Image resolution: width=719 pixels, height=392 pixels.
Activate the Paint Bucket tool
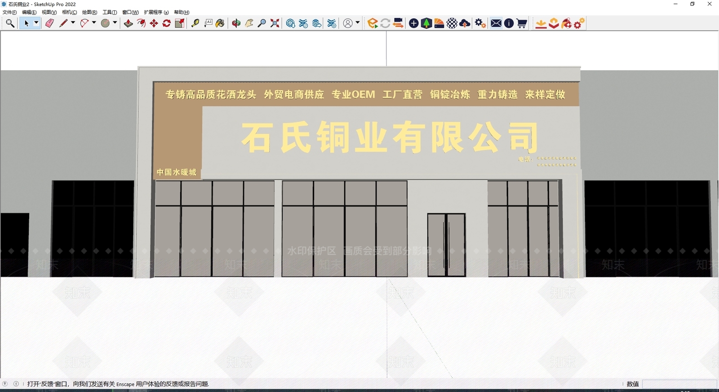220,23
